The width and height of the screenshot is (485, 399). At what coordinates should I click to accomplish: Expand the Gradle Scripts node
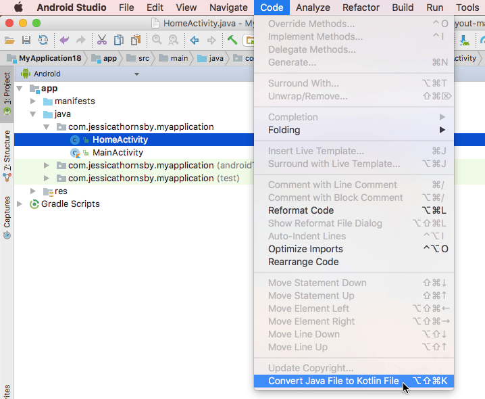click(20, 204)
